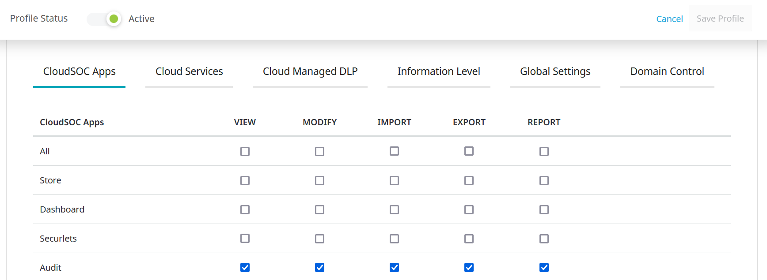Click the Save Profile button
The image size is (767, 280).
pyautogui.click(x=720, y=19)
